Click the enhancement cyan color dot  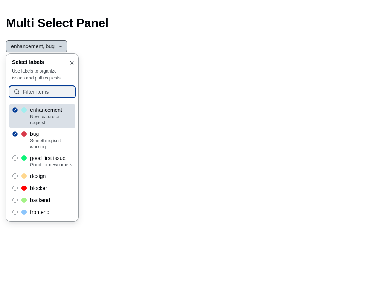(x=24, y=110)
